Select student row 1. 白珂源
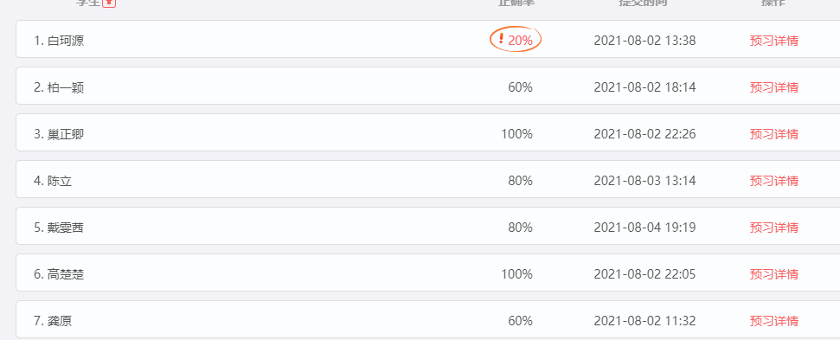This screenshot has width=840, height=340. [x=428, y=39]
